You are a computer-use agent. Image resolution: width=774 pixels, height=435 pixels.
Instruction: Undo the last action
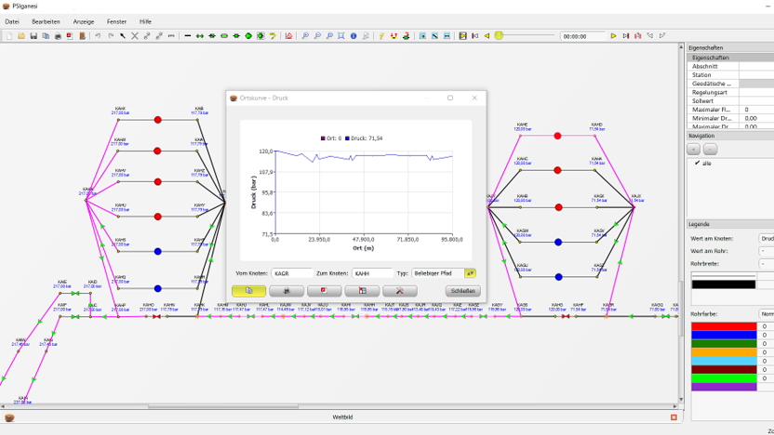(98, 36)
